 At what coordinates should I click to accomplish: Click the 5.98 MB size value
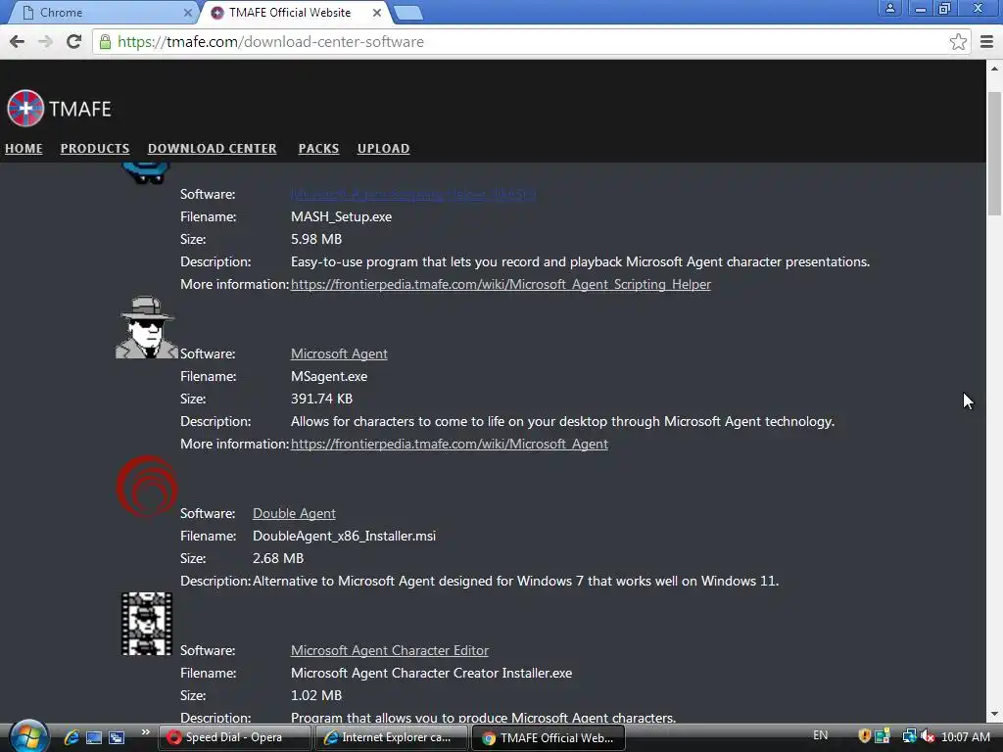pos(316,239)
